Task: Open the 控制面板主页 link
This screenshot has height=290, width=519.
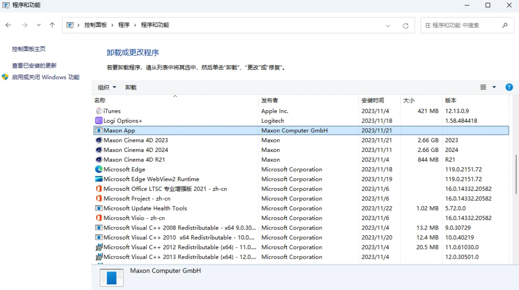Action: pyautogui.click(x=29, y=49)
